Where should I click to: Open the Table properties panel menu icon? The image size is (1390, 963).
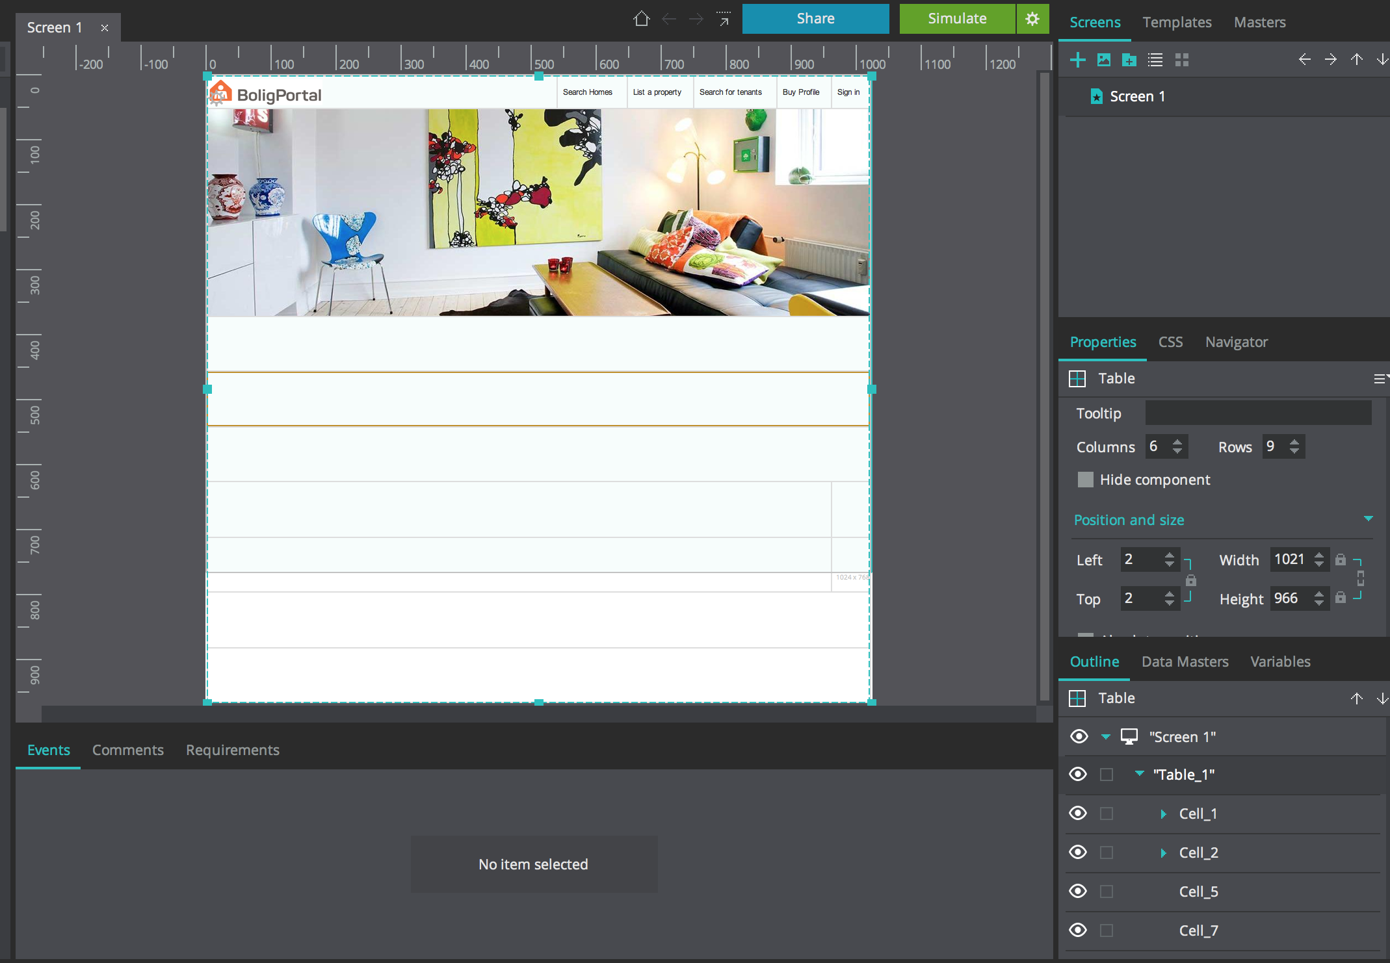pyautogui.click(x=1379, y=378)
